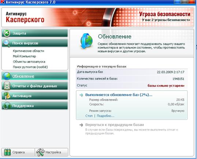Click Выполняется обновление баз (2%) heading

click(119, 95)
